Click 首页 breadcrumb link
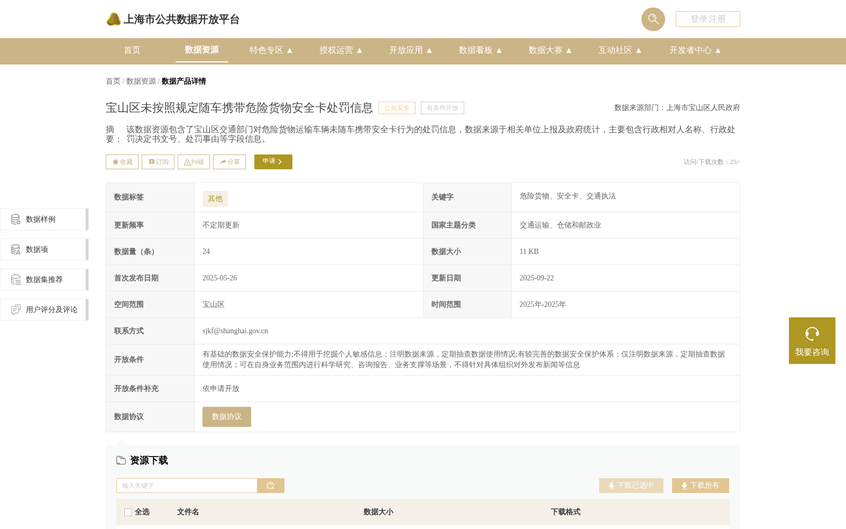 pos(113,81)
